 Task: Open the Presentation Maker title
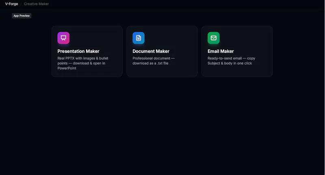(78, 51)
